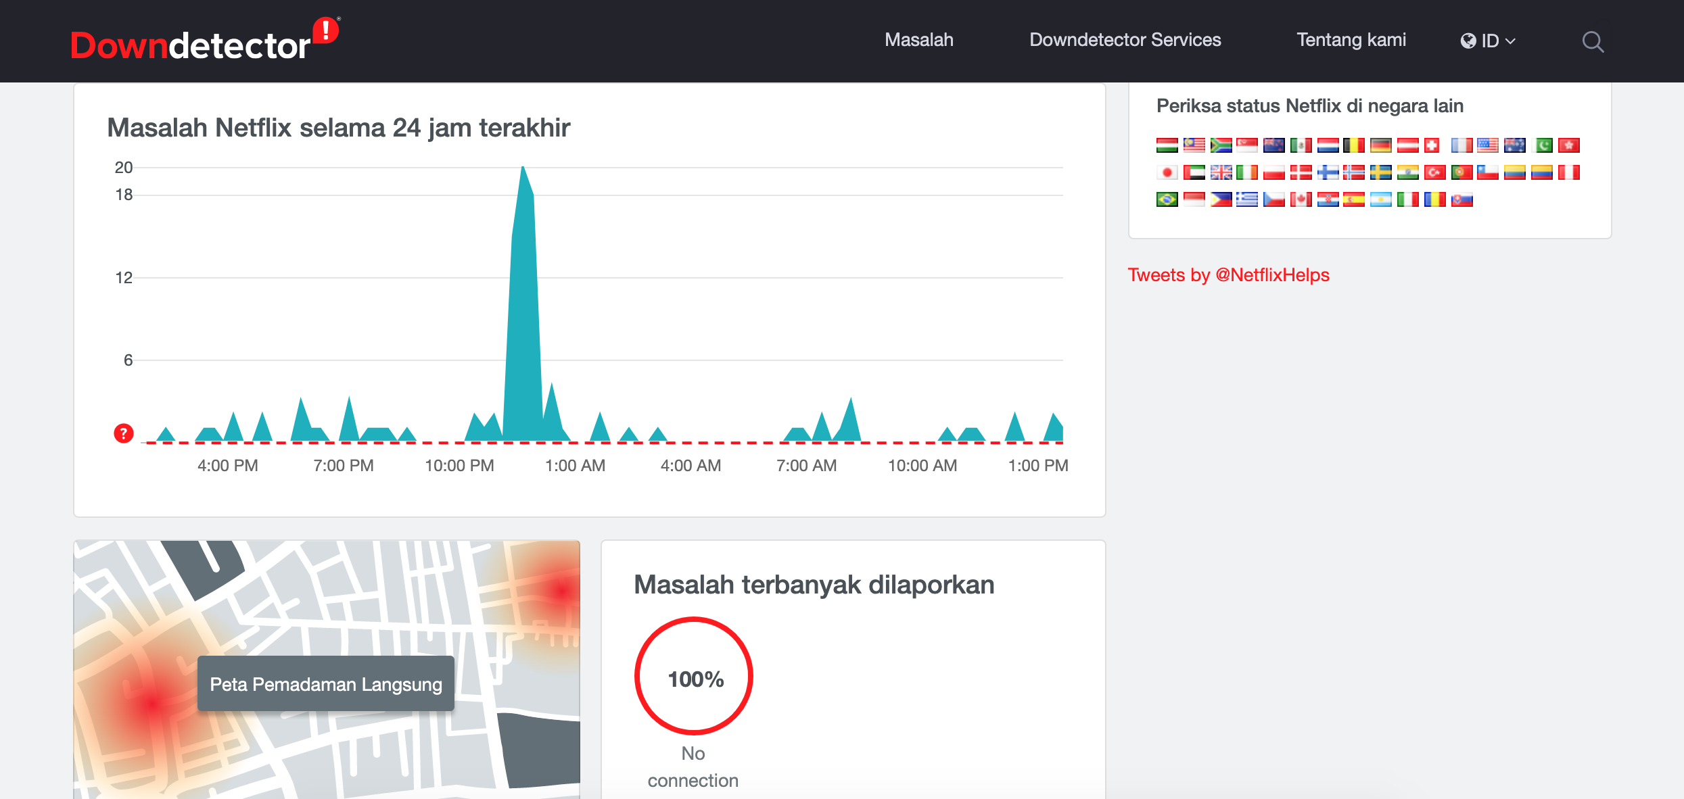Select the Denmark flag
This screenshot has width=1684, height=799.
click(x=1301, y=172)
